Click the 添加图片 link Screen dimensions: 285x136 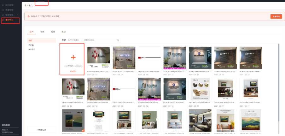73,72
